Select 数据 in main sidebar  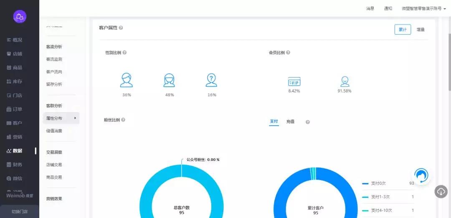[x=14, y=151]
